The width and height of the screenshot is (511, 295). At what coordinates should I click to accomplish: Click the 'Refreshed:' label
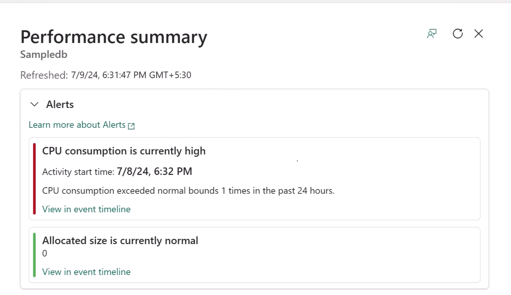point(44,75)
